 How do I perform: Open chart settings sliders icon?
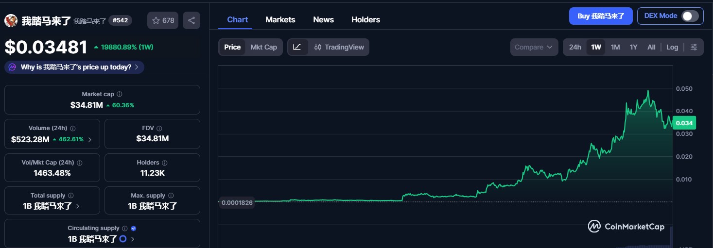click(694, 47)
